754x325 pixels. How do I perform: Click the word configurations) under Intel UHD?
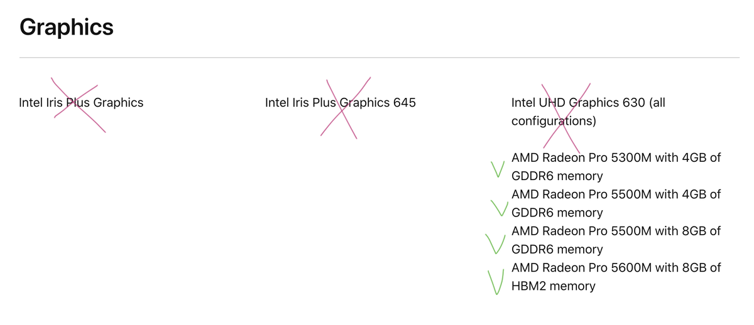click(554, 120)
